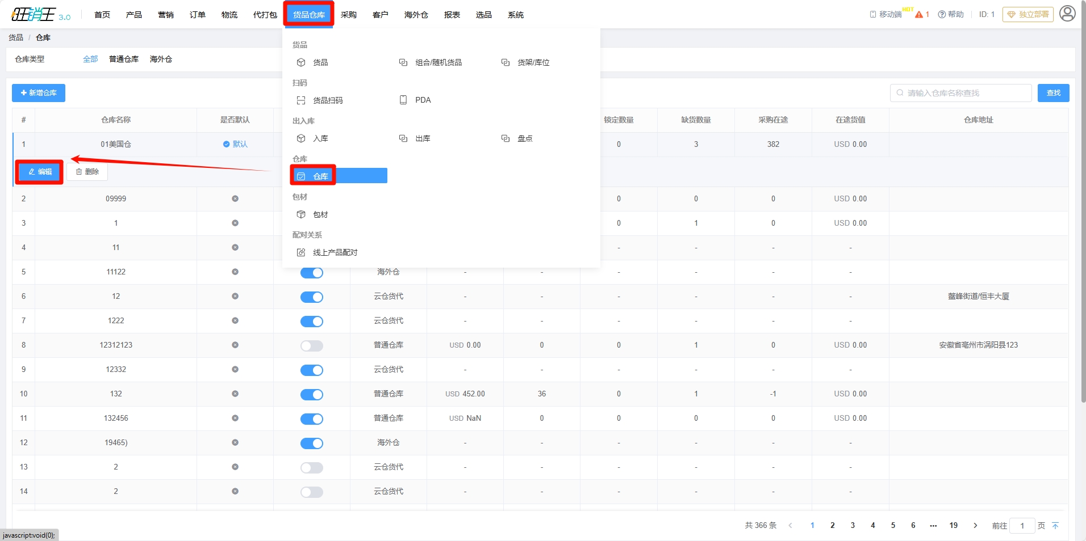
Task: Open 入库 inbound menu entry
Action: click(x=320, y=138)
